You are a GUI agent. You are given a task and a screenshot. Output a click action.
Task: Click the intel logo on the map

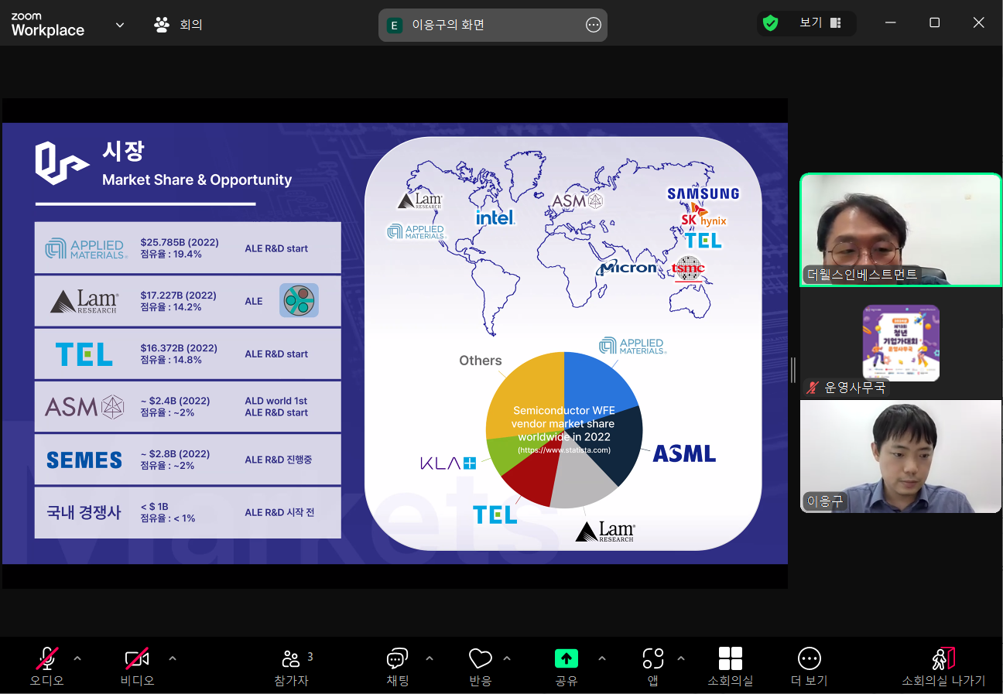(495, 217)
